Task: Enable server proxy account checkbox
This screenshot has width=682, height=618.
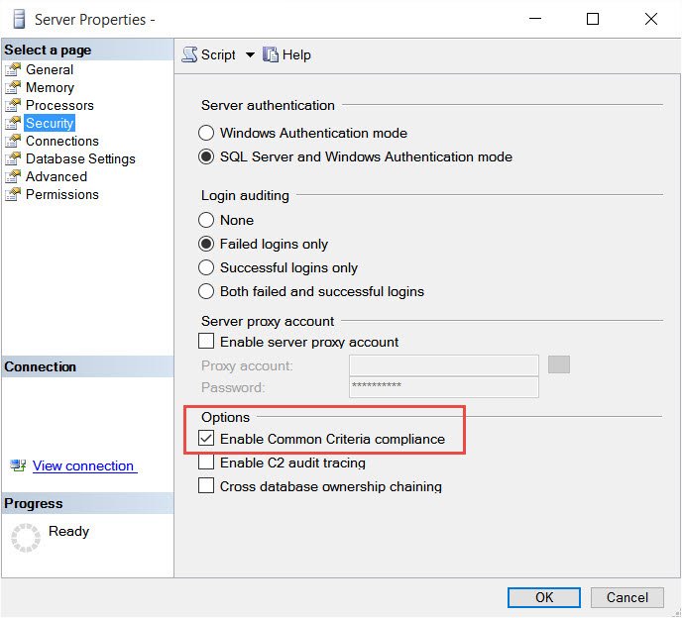Action: coord(206,341)
